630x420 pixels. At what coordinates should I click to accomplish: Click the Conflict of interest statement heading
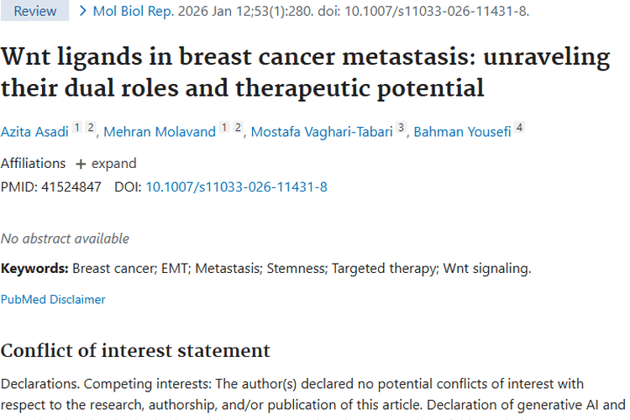click(x=135, y=350)
